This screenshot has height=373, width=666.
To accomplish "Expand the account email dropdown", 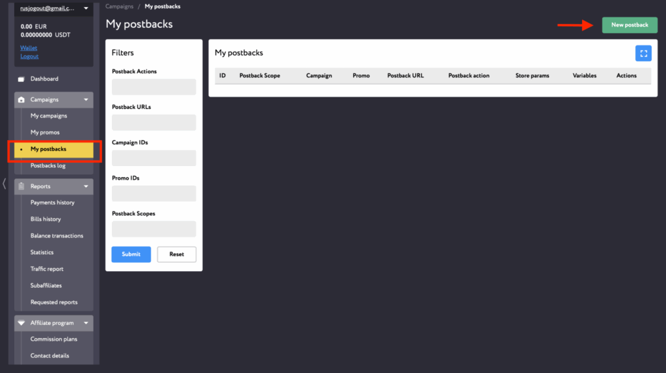I will [x=86, y=8].
